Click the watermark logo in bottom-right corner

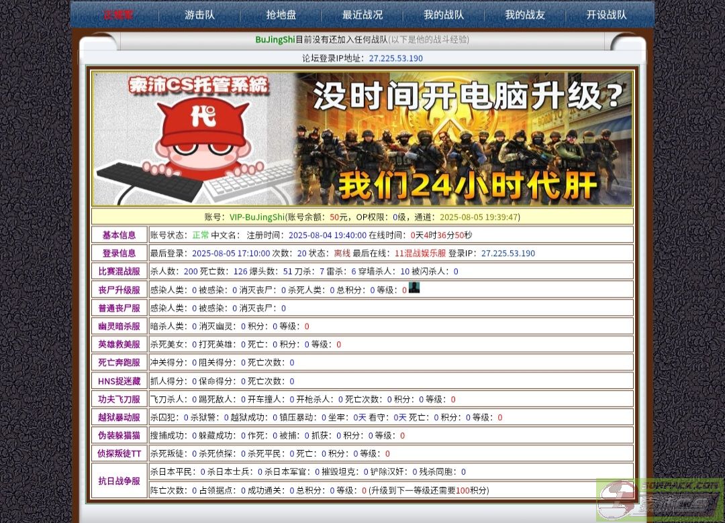(659, 500)
